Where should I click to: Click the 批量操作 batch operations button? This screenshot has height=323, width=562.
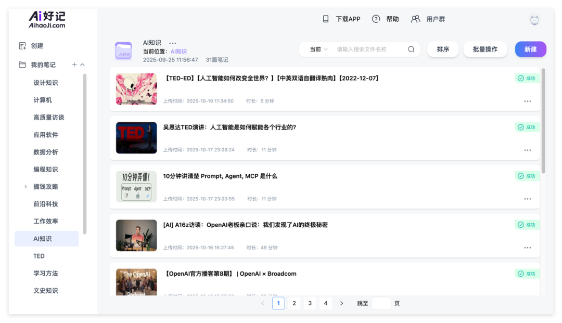click(485, 49)
